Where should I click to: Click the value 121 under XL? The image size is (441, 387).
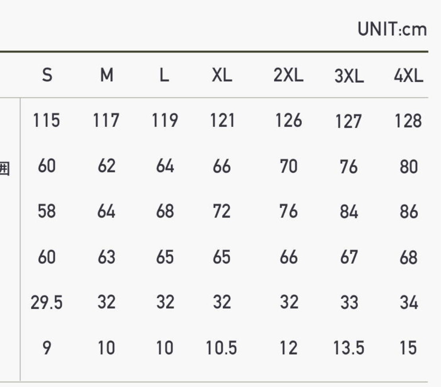tap(222, 121)
